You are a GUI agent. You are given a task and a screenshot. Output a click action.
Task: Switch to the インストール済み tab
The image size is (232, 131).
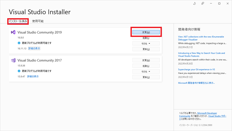coord(18,21)
